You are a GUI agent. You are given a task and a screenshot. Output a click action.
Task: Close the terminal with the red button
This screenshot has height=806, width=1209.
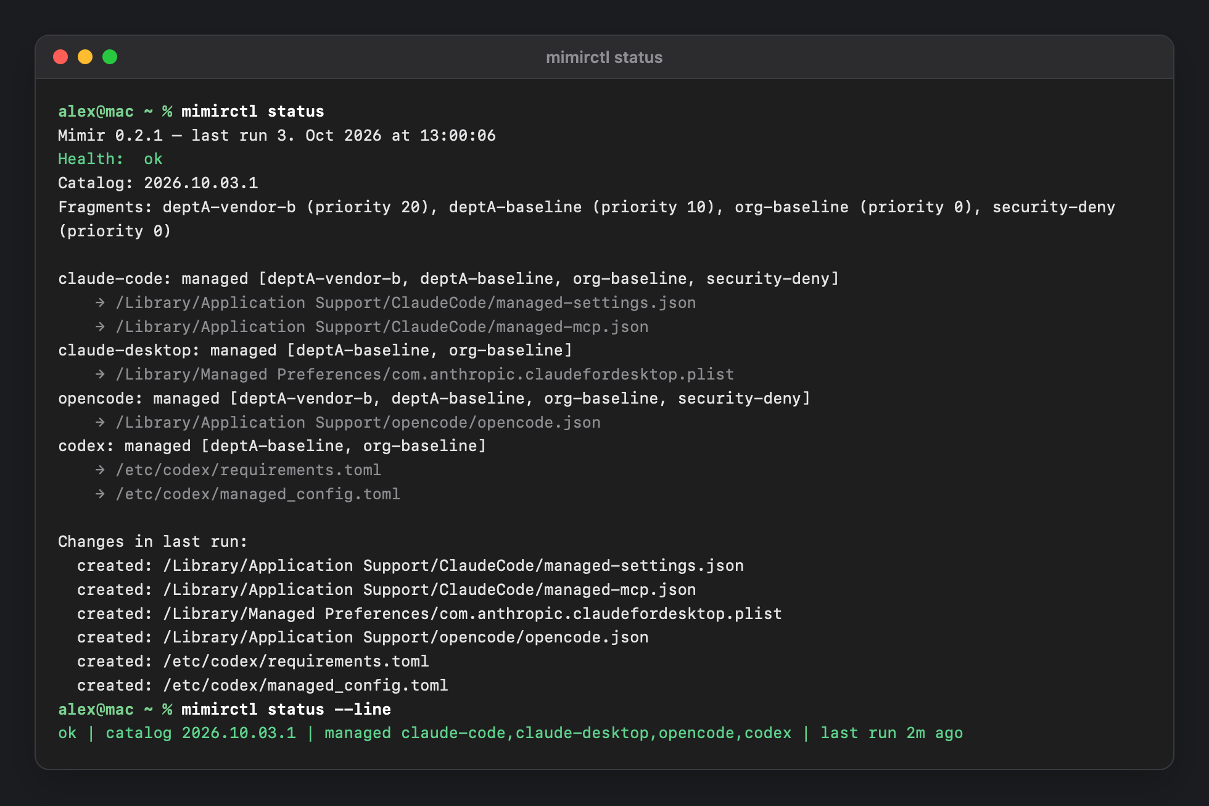(60, 57)
